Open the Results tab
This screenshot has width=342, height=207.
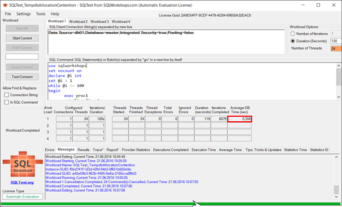(84, 150)
